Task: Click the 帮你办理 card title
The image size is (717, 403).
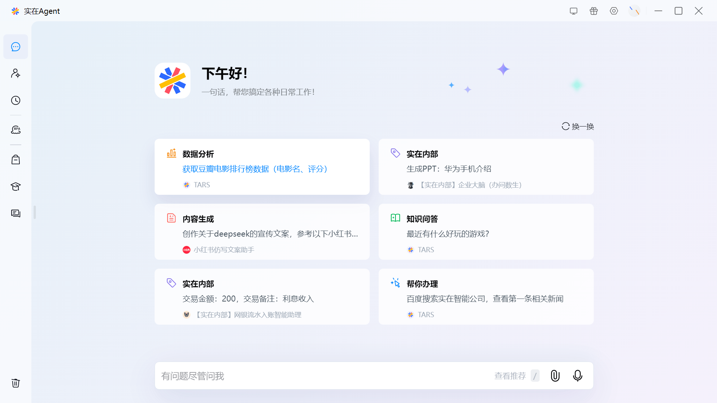Action: pyautogui.click(x=422, y=284)
